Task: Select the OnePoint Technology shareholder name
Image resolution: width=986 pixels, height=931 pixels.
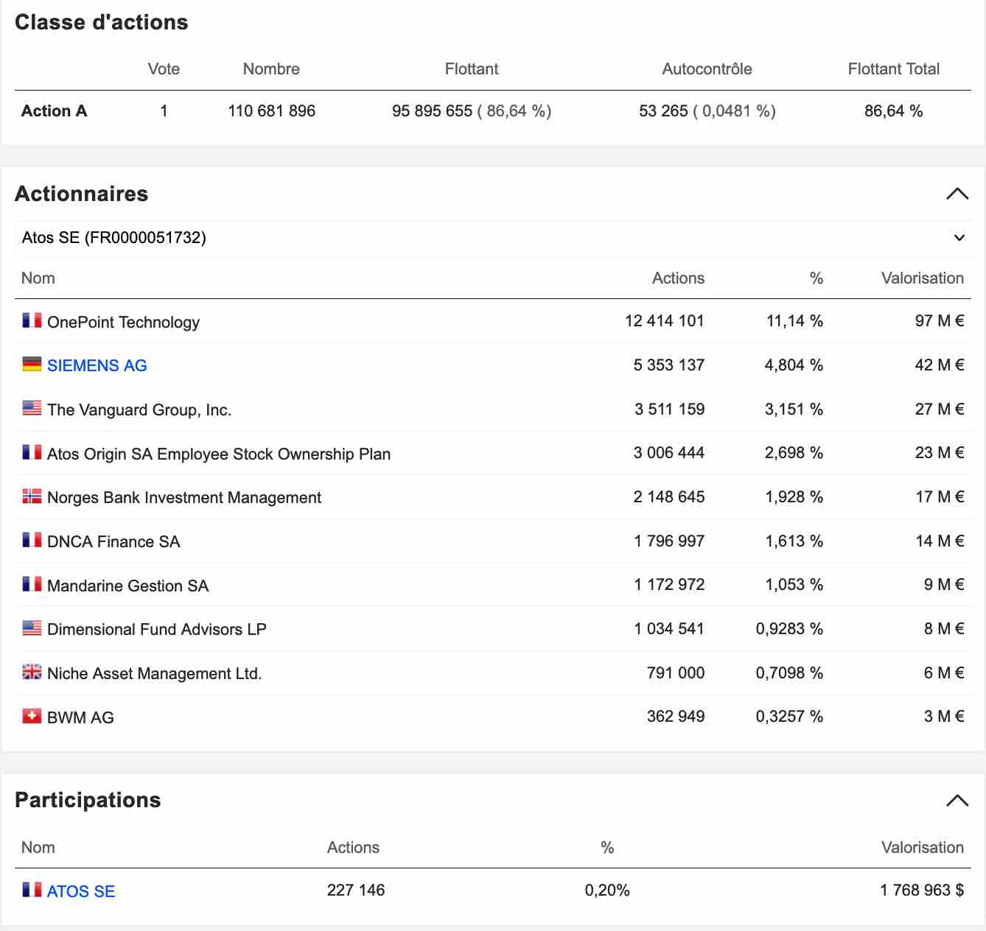Action: click(x=123, y=322)
